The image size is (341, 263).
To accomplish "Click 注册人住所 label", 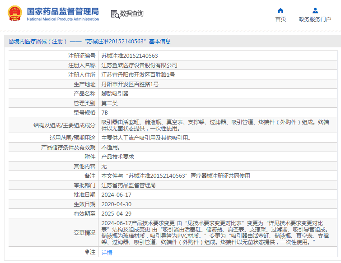I will [x=82, y=75].
